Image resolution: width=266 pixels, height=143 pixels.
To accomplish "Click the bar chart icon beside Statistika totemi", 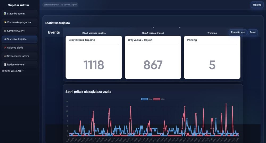I will point(5,14).
